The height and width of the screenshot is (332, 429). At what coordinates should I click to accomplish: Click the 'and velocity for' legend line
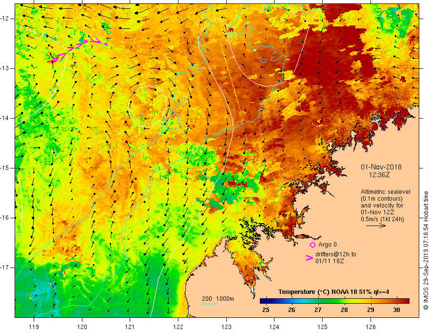click(382, 206)
